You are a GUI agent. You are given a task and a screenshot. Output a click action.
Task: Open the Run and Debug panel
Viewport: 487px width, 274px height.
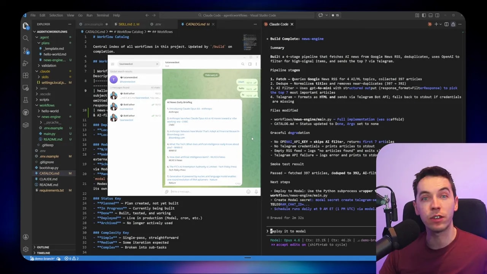coord(25,62)
